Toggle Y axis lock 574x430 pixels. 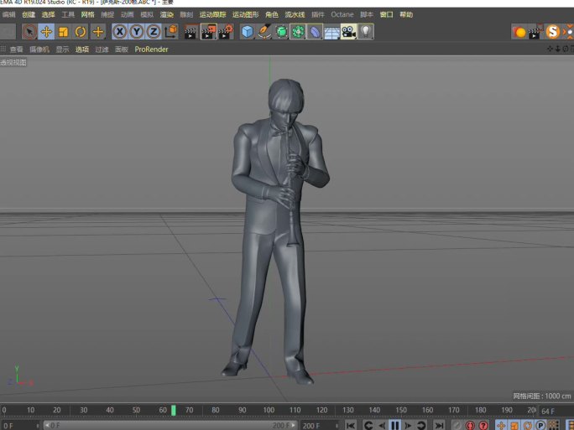(x=137, y=32)
